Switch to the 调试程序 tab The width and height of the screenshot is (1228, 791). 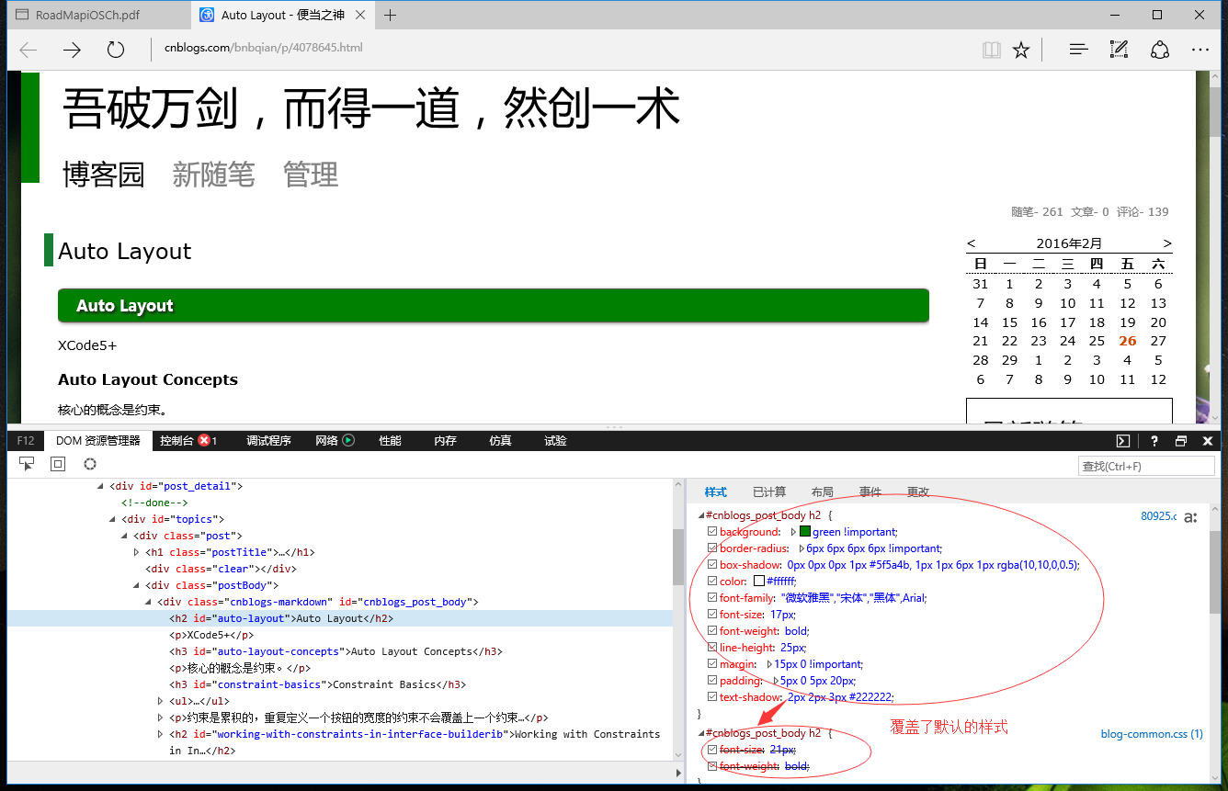click(x=268, y=441)
